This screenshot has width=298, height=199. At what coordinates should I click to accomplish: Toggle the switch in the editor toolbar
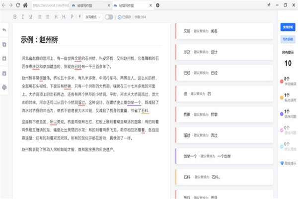tap(109, 17)
